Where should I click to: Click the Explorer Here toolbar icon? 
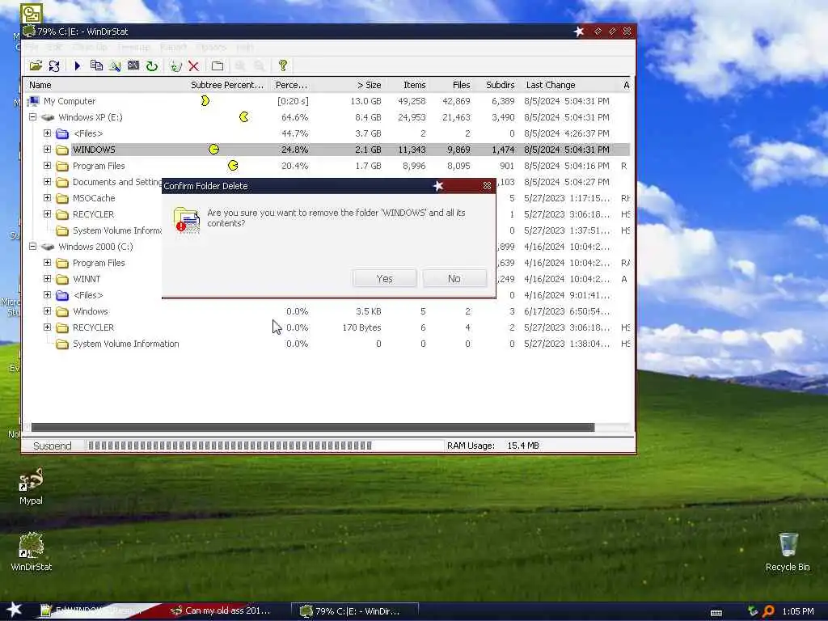[x=115, y=65]
